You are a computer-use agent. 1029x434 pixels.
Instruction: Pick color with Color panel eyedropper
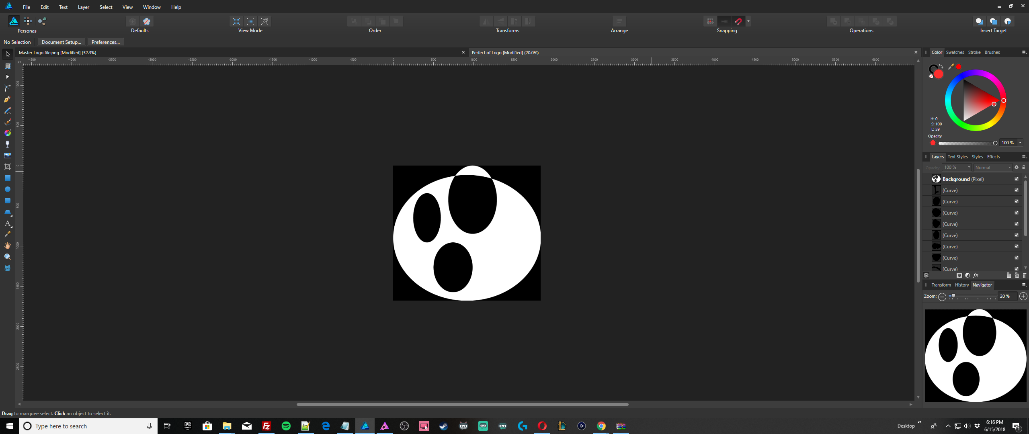951,67
